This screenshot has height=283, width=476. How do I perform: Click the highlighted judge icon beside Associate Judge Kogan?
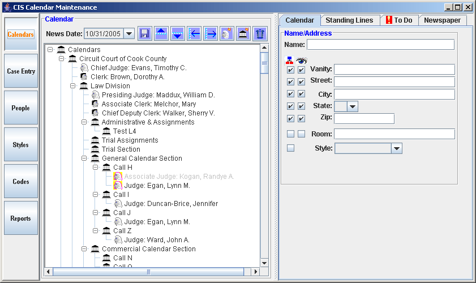point(118,177)
